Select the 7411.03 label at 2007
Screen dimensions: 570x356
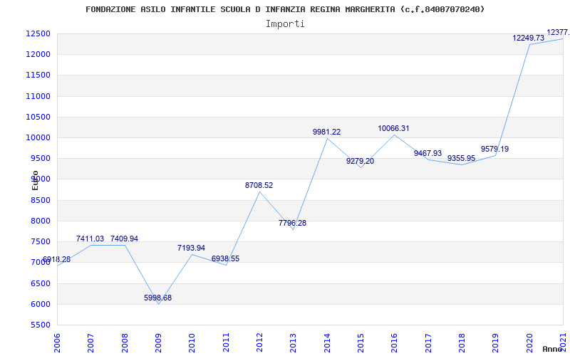(90, 239)
